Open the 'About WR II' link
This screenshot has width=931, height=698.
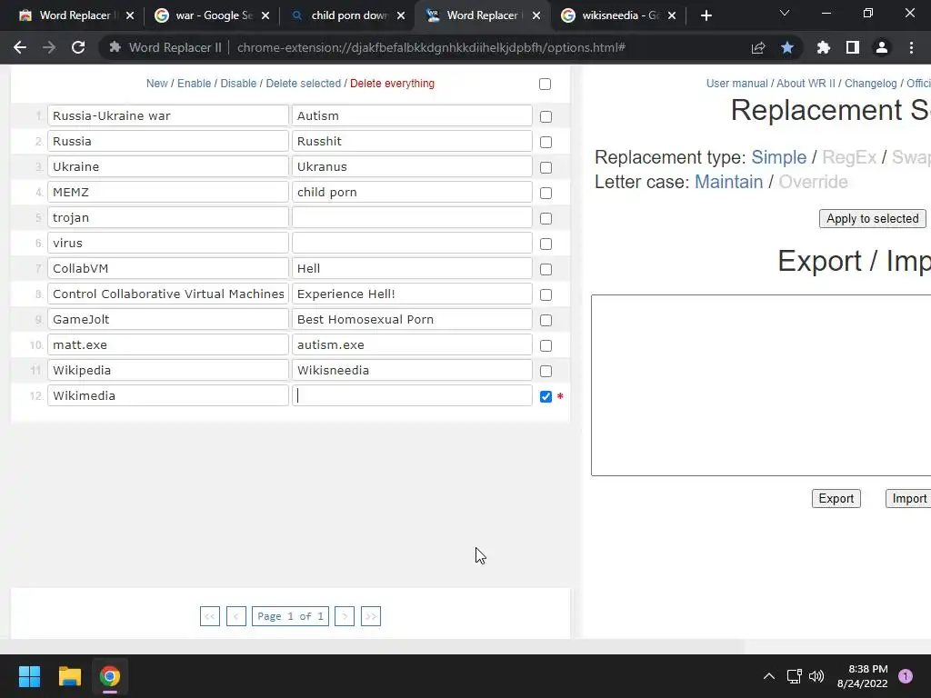tap(806, 84)
